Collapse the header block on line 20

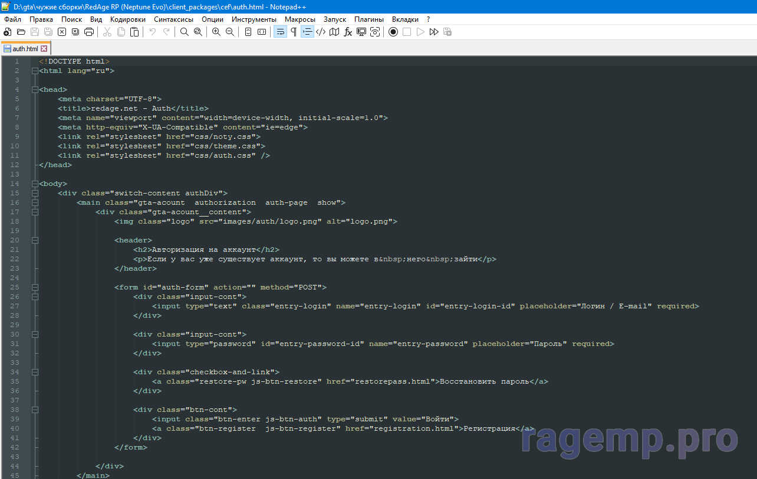(x=35, y=240)
